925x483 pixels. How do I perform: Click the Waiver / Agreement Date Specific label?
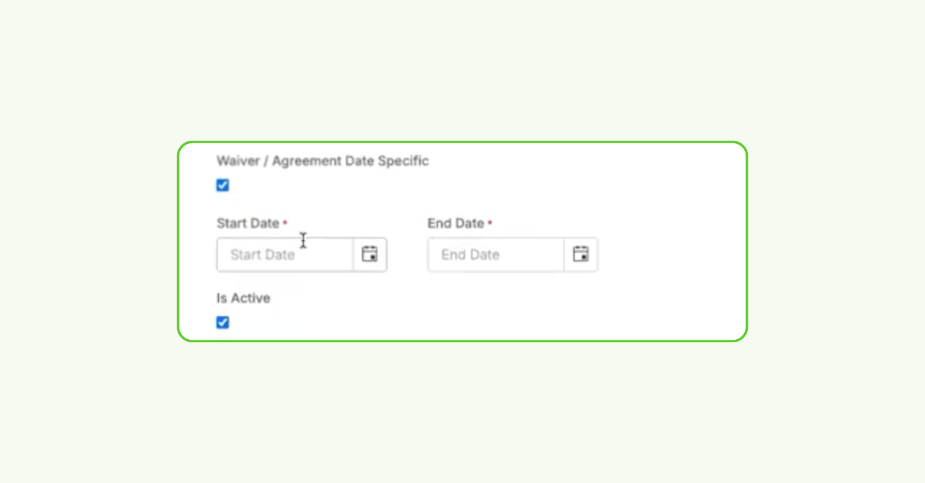322,161
